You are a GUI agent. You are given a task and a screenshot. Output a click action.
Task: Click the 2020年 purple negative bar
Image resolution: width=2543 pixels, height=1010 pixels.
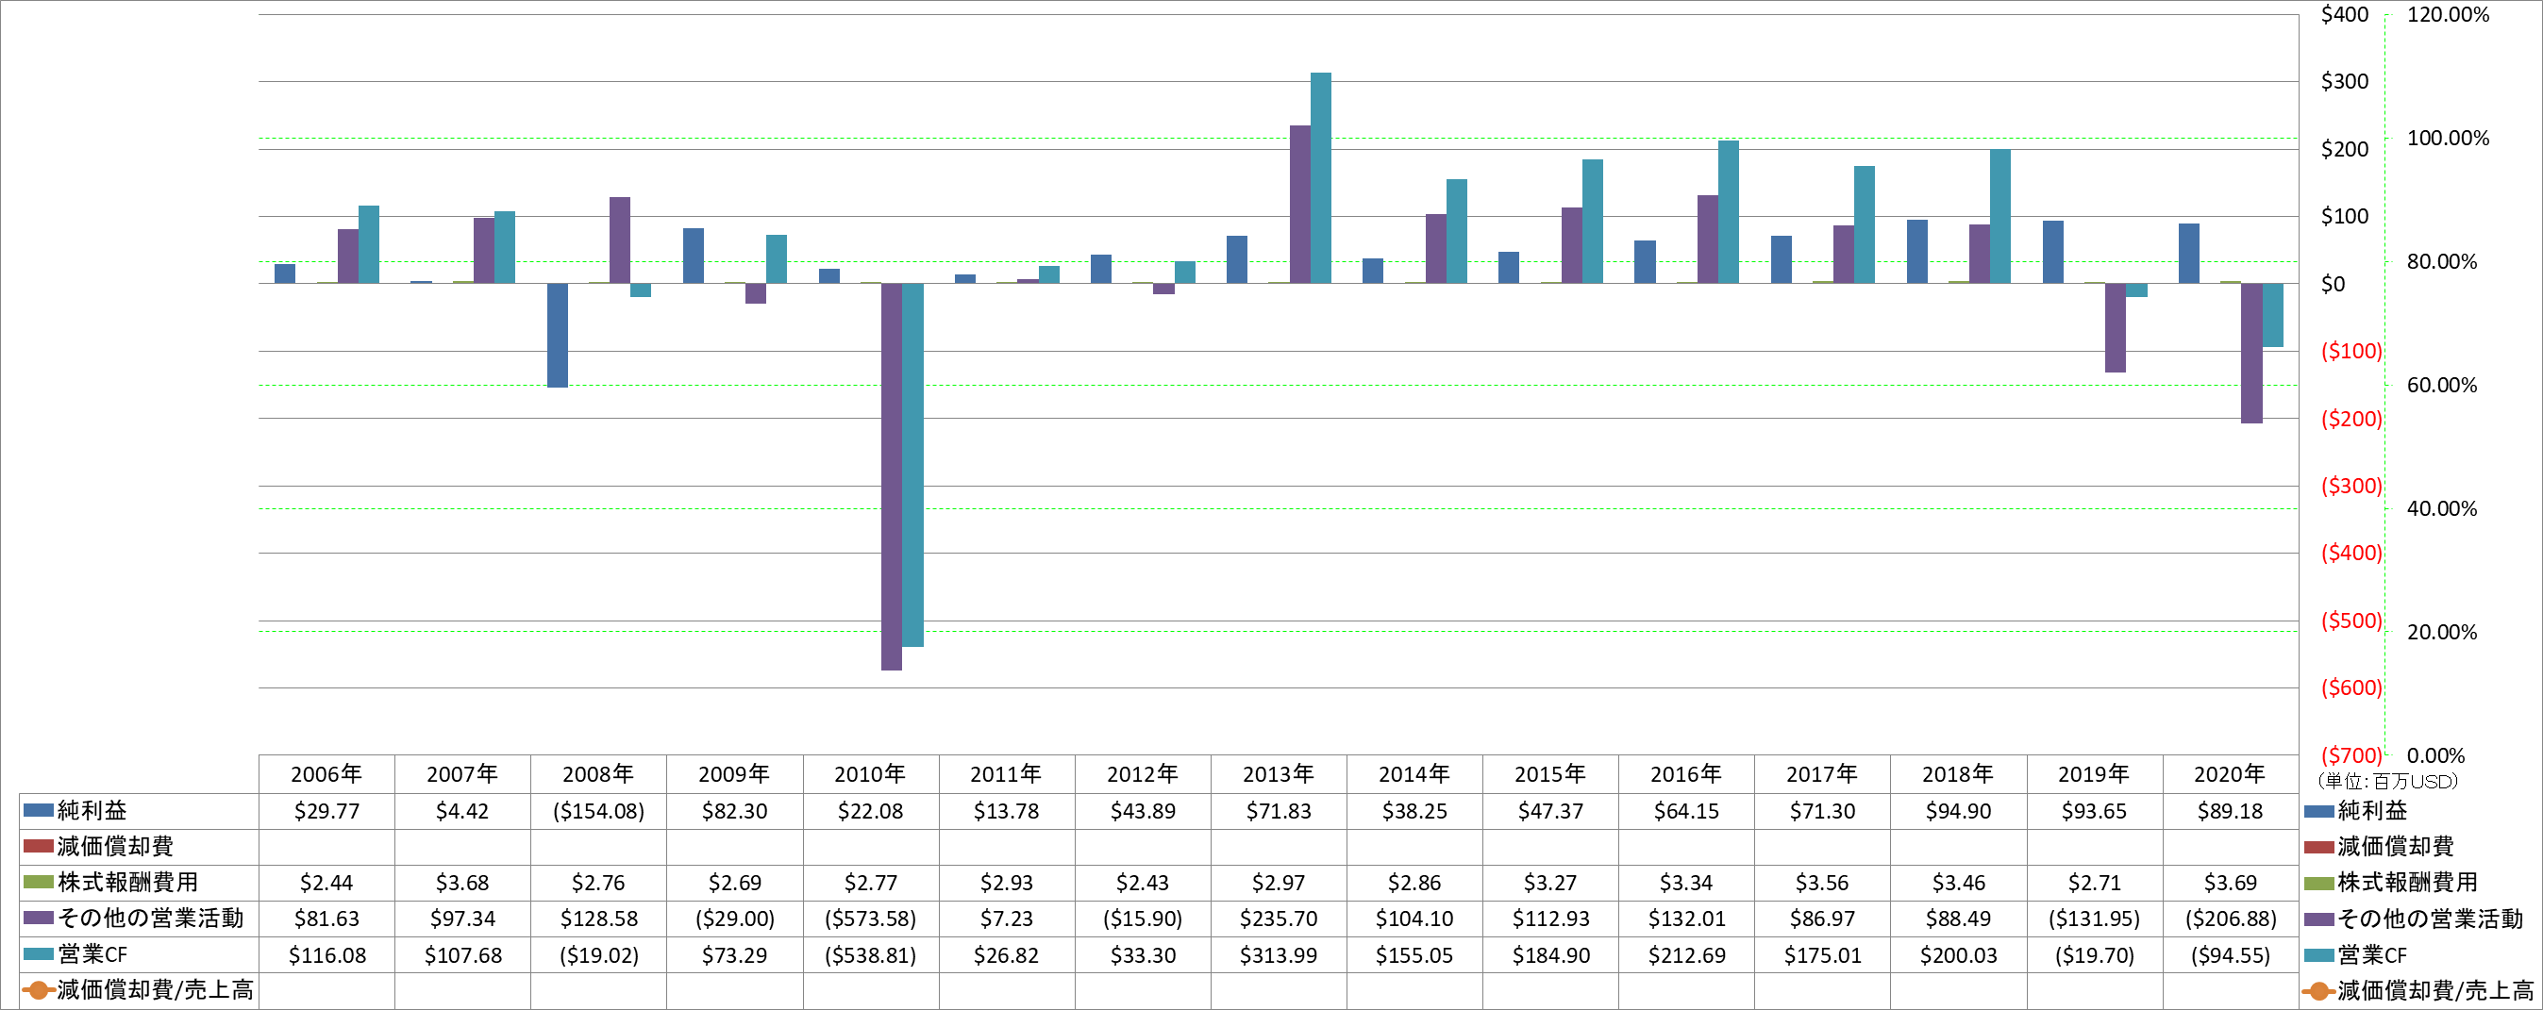(x=2251, y=353)
